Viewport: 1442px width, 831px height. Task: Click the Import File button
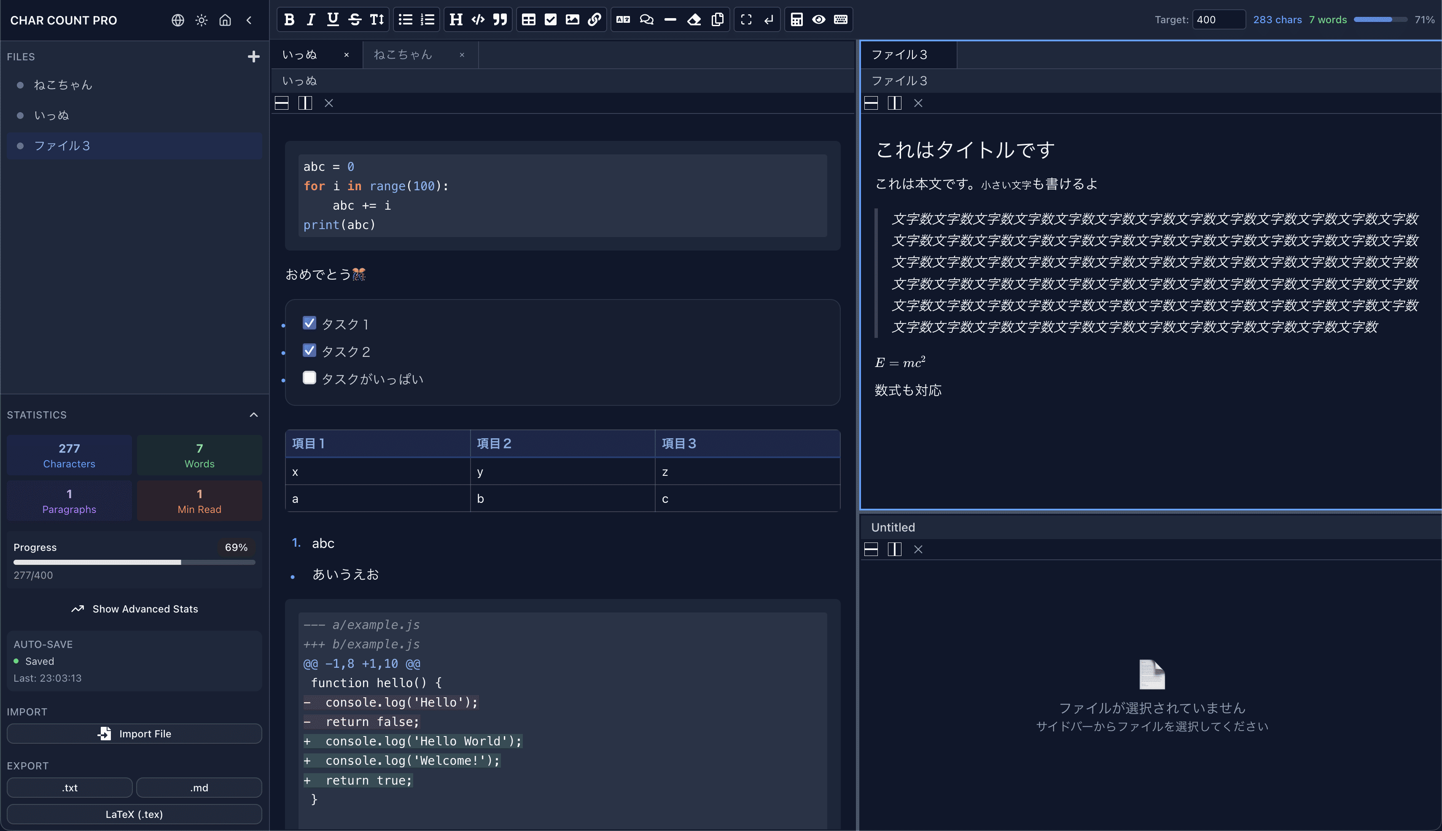(x=135, y=734)
